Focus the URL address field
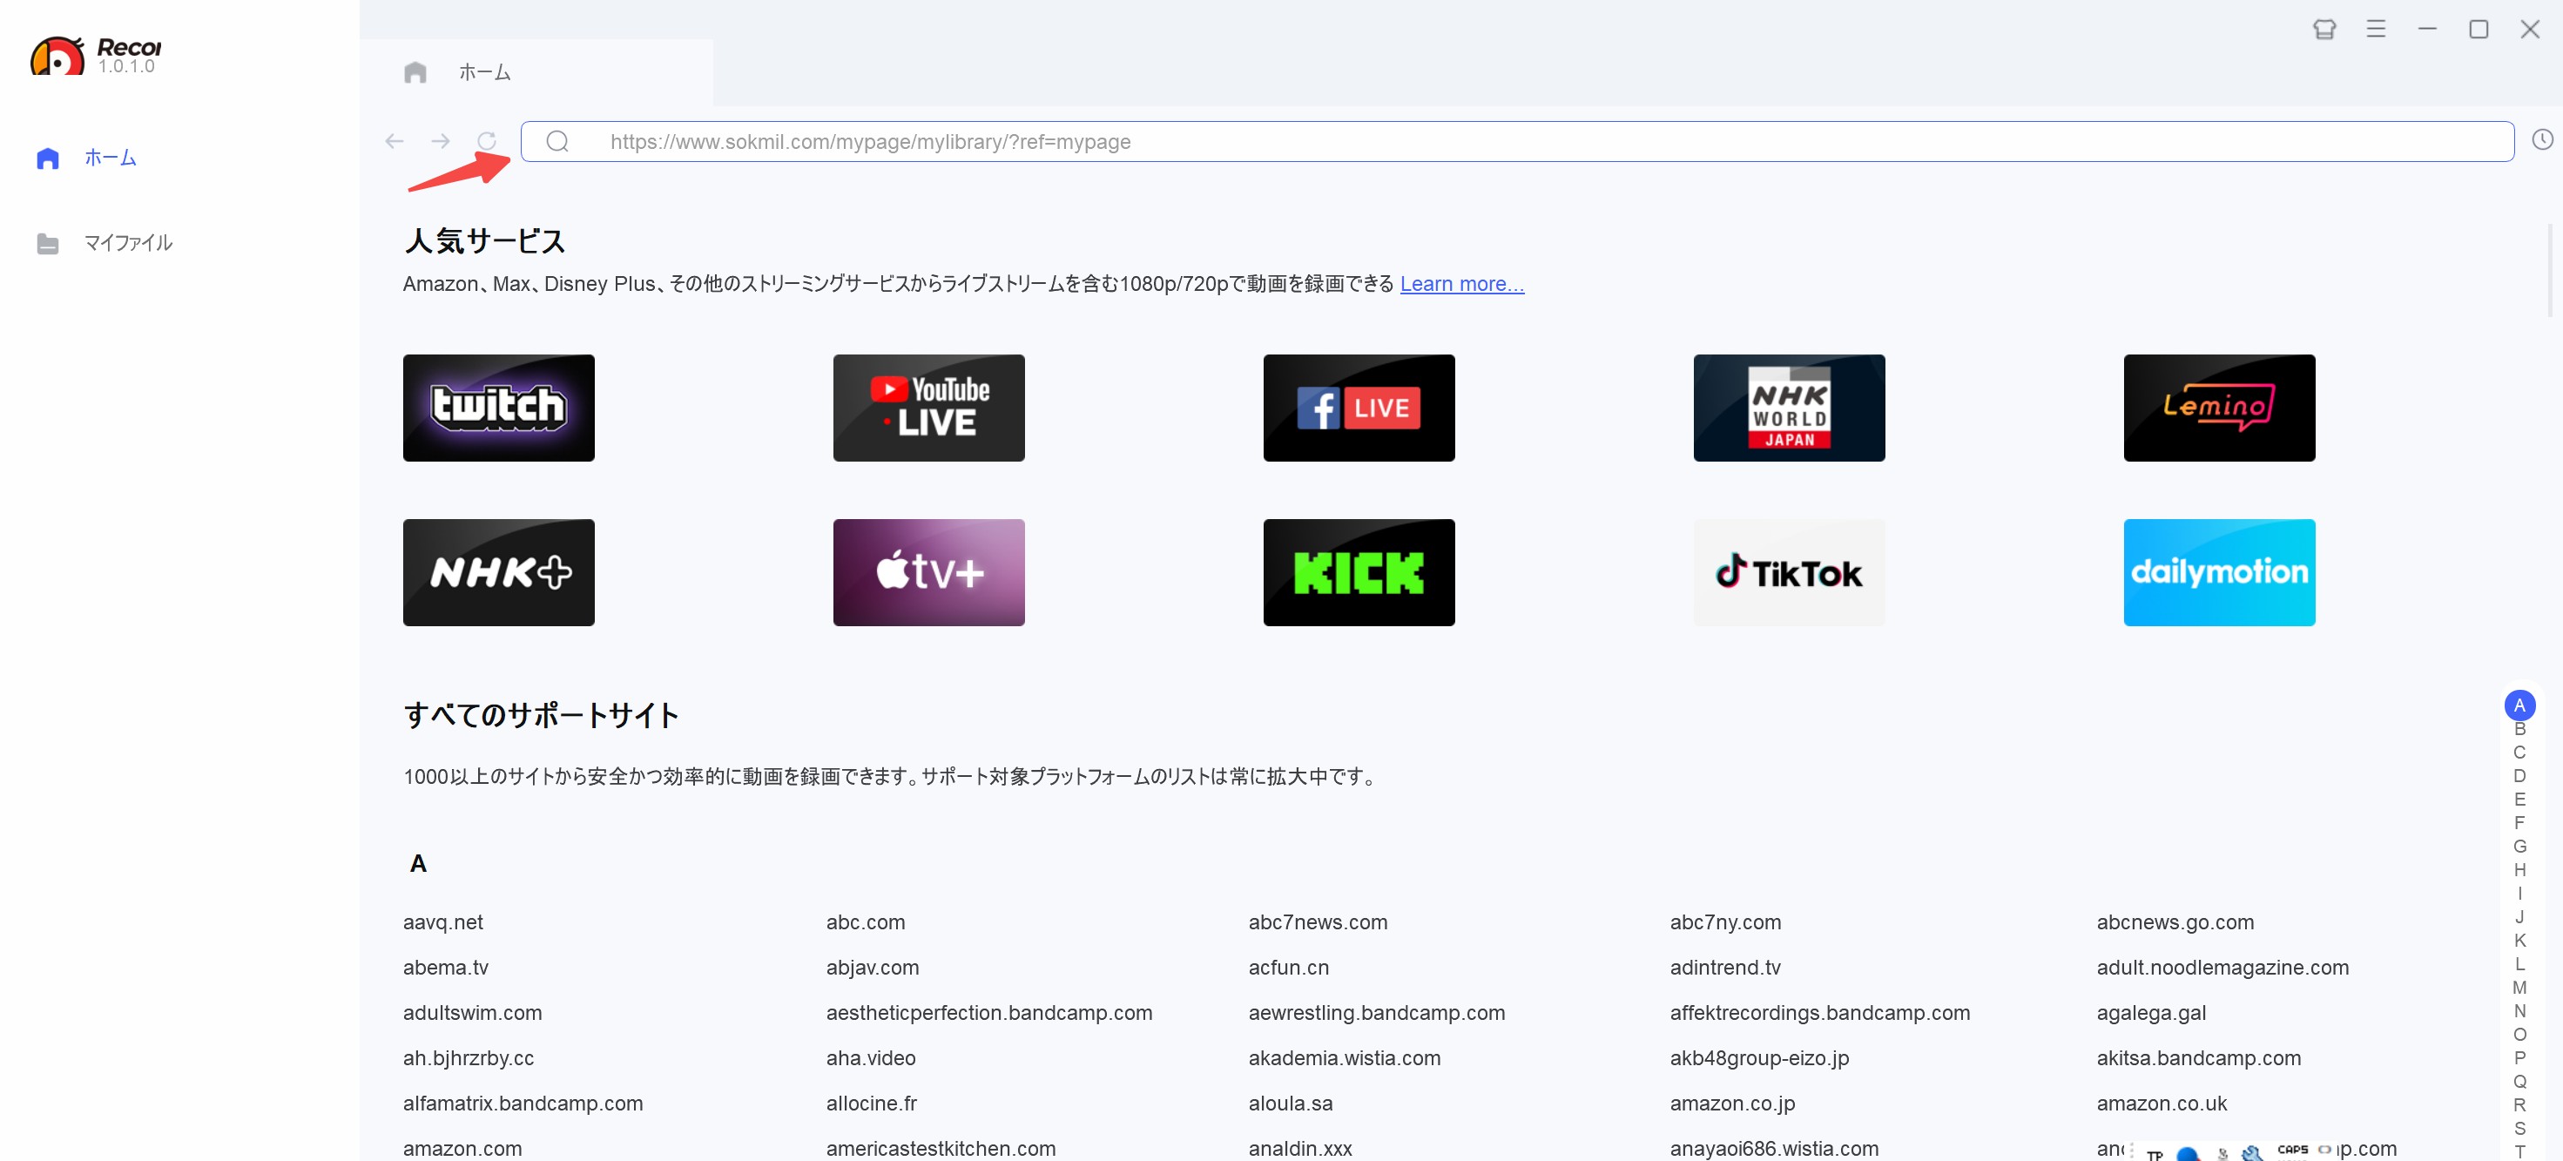The width and height of the screenshot is (2563, 1161). pos(1517,141)
